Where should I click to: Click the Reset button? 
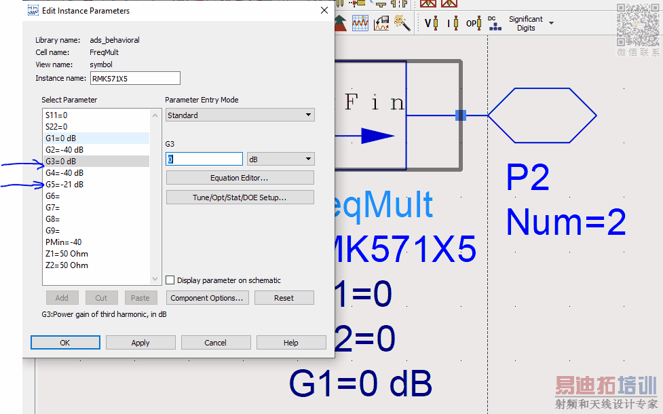tap(284, 298)
